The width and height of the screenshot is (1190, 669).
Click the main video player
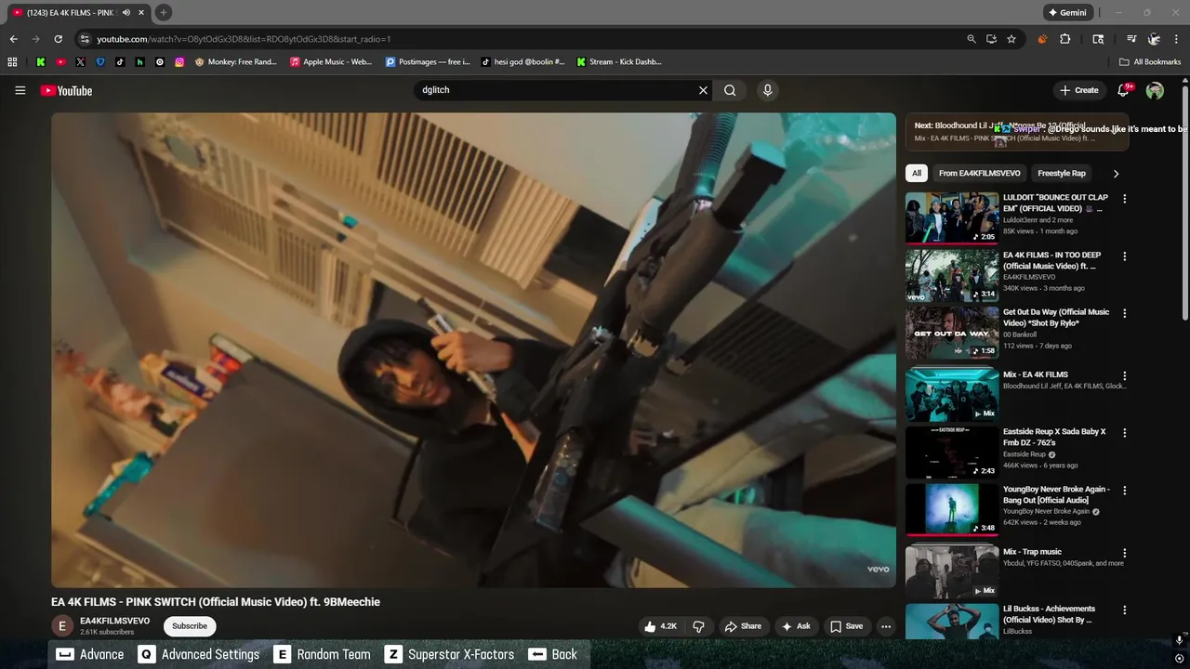coord(473,350)
